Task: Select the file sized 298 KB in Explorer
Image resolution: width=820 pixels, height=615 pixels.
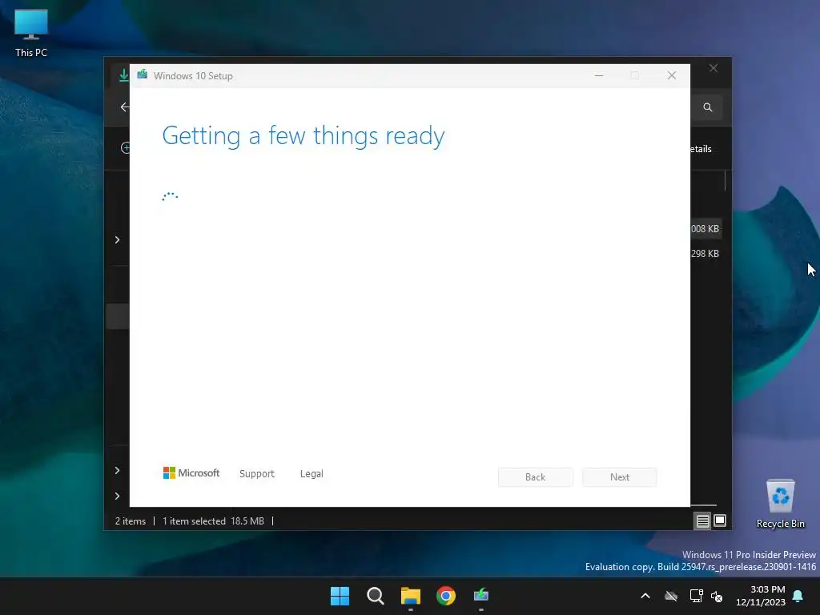Action: click(705, 254)
